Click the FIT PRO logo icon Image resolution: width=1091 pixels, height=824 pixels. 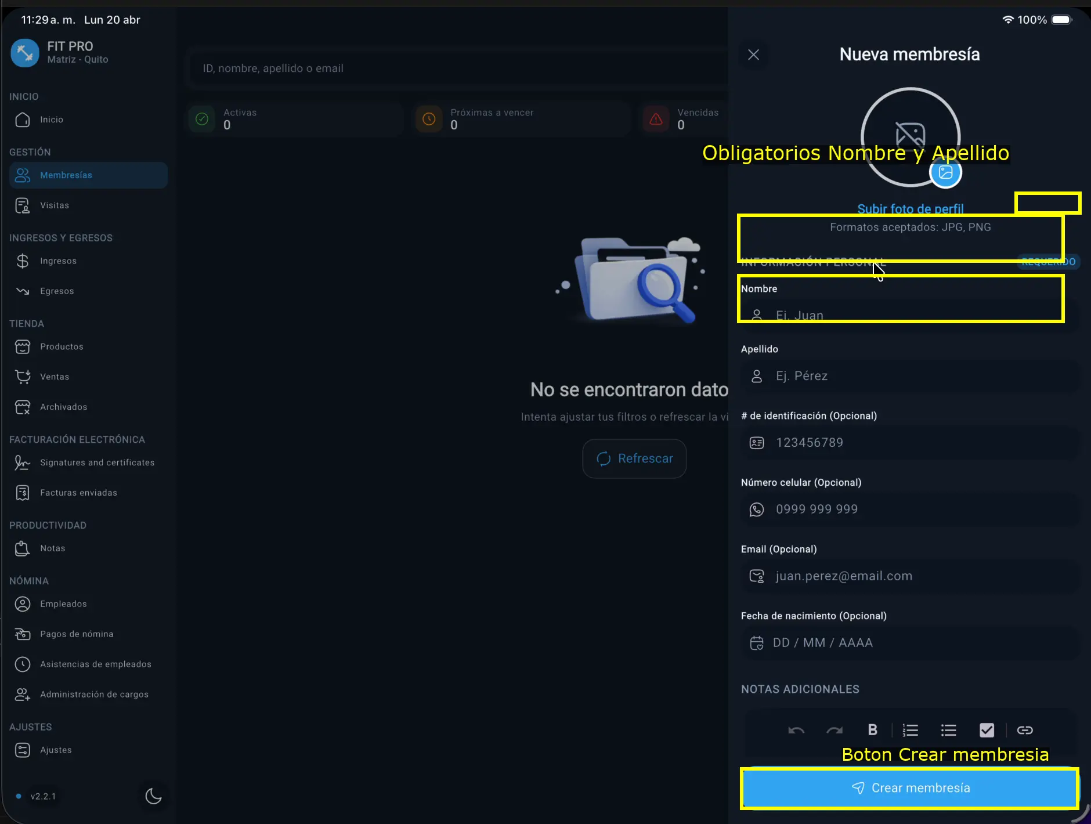(25, 53)
